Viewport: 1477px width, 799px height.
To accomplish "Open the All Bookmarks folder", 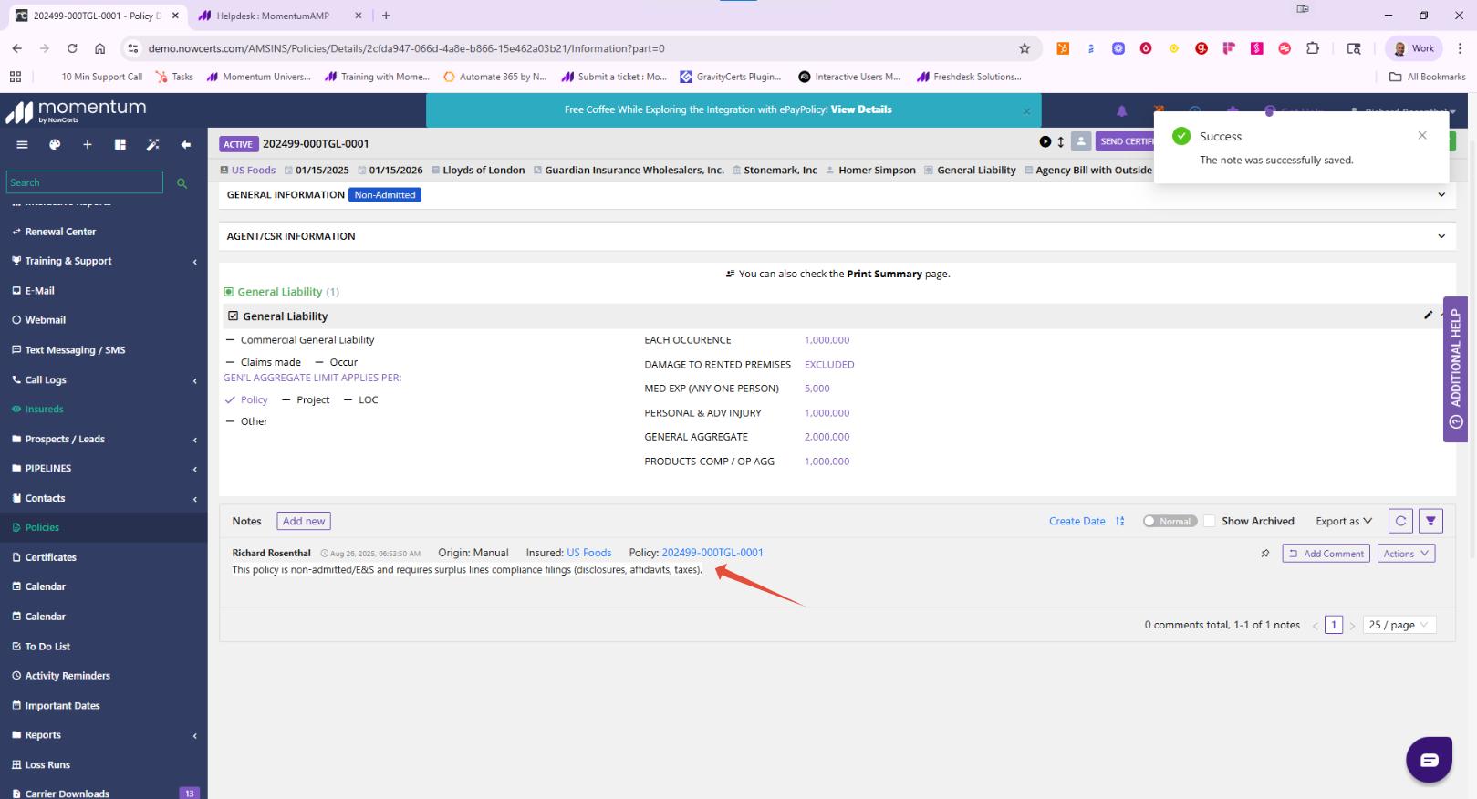I will coord(1427,77).
